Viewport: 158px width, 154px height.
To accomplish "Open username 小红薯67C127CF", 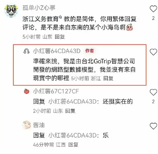I will (56, 91).
